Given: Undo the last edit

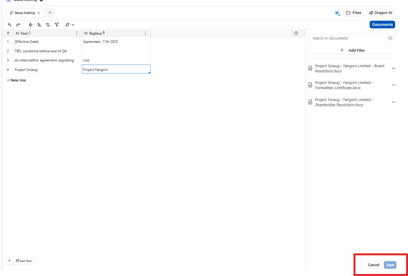Looking at the screenshot, I should pyautogui.click(x=10, y=25).
